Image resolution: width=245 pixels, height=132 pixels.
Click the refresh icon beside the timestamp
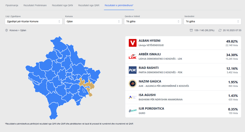point(220,30)
